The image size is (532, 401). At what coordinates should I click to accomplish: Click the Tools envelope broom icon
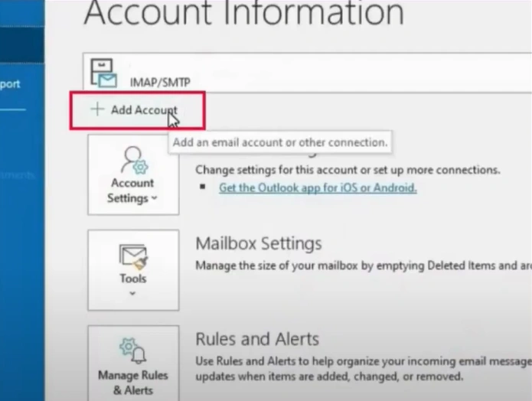[133, 257]
